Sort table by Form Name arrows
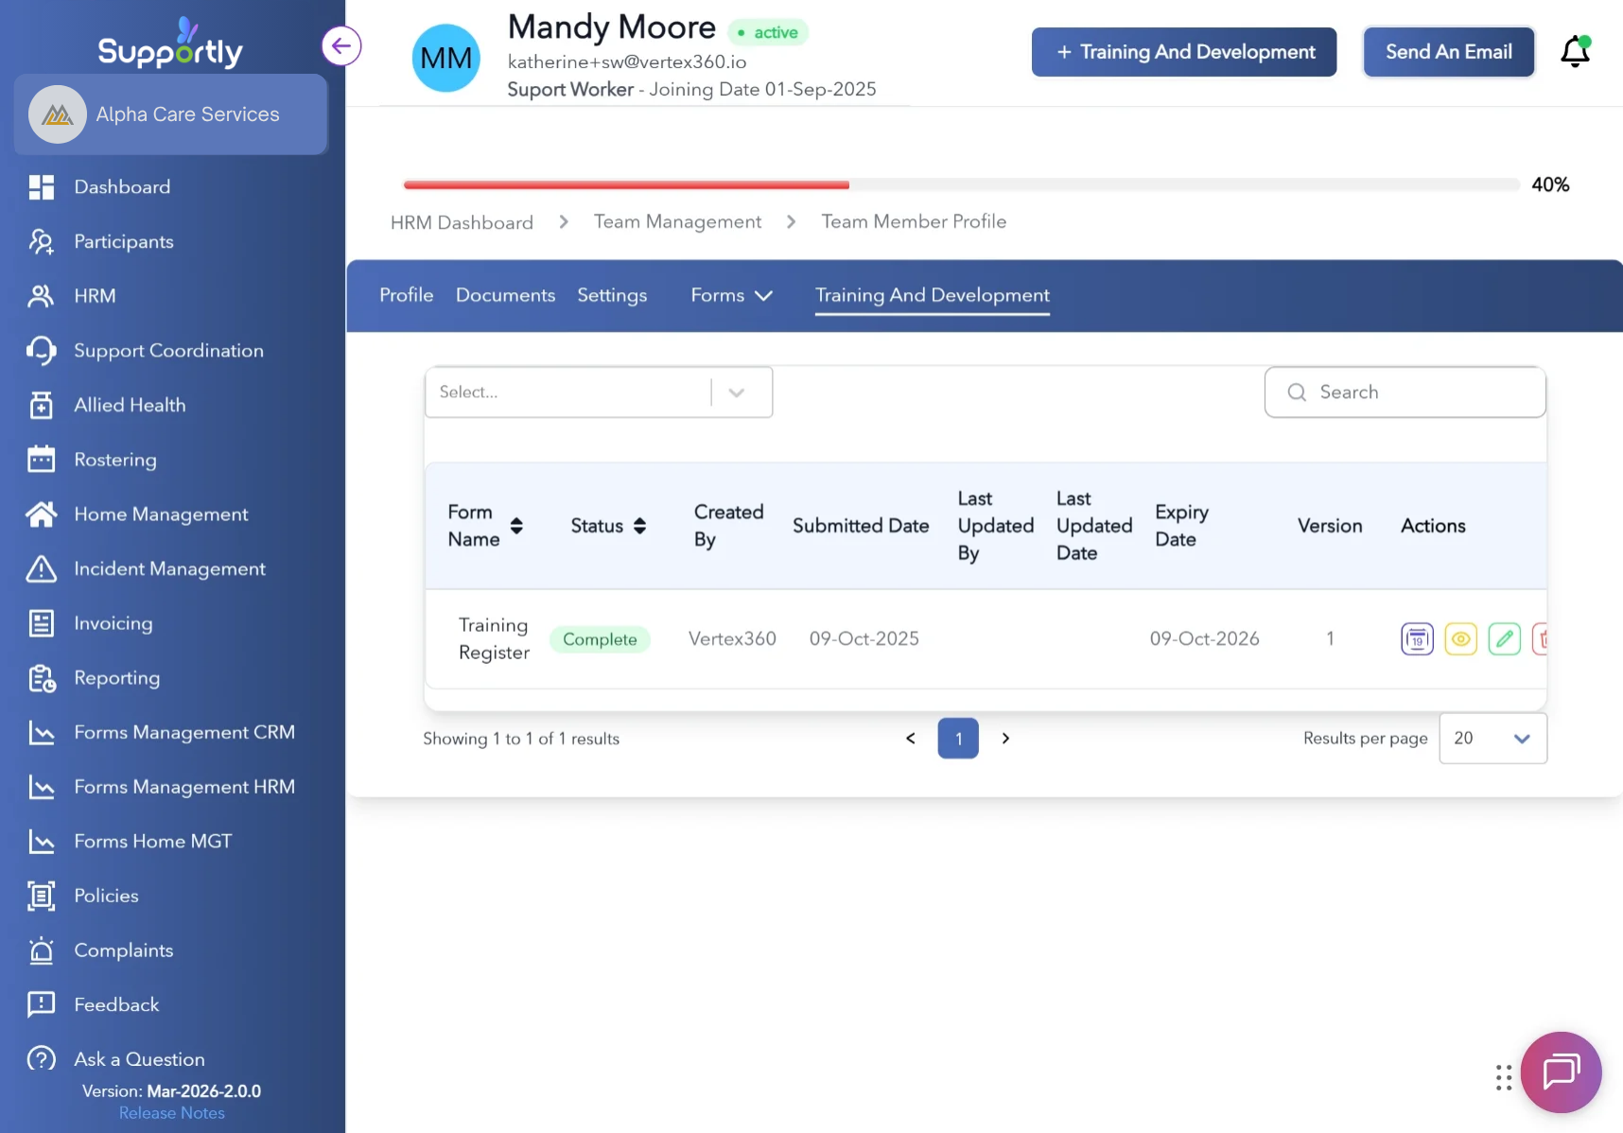 (516, 526)
